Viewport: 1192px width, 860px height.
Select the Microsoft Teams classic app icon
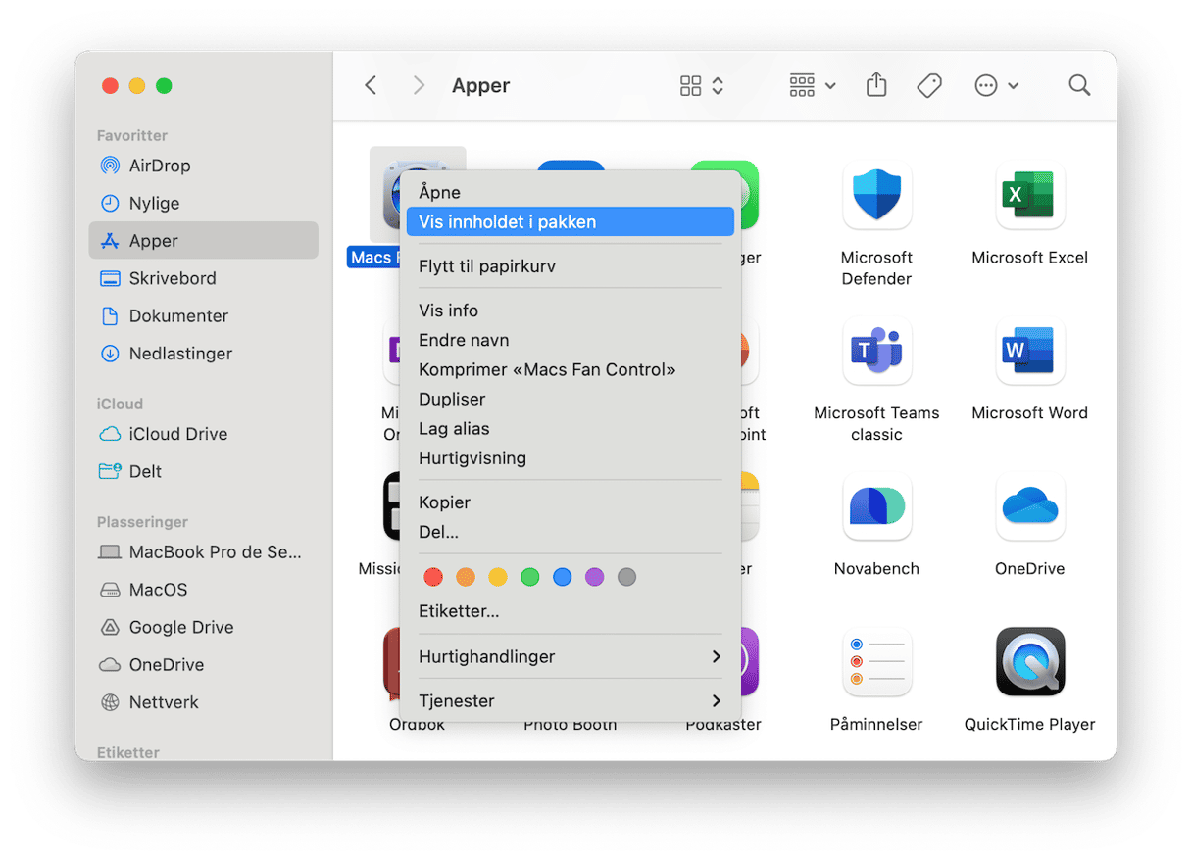[x=876, y=351]
